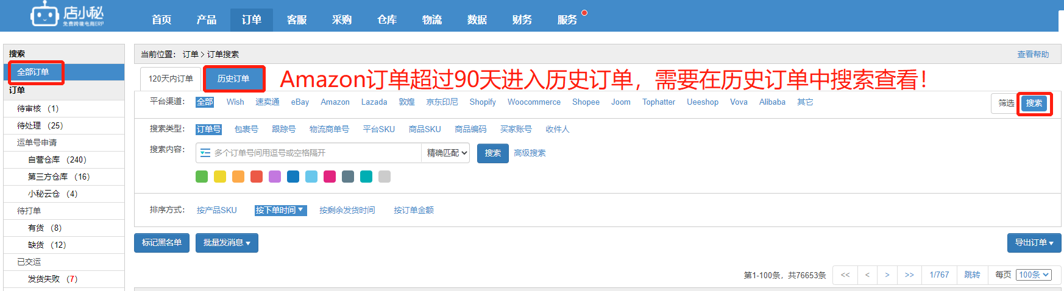This screenshot has width=1064, height=291.
Task: Click the 跳转 page jump button
Action: (x=972, y=275)
